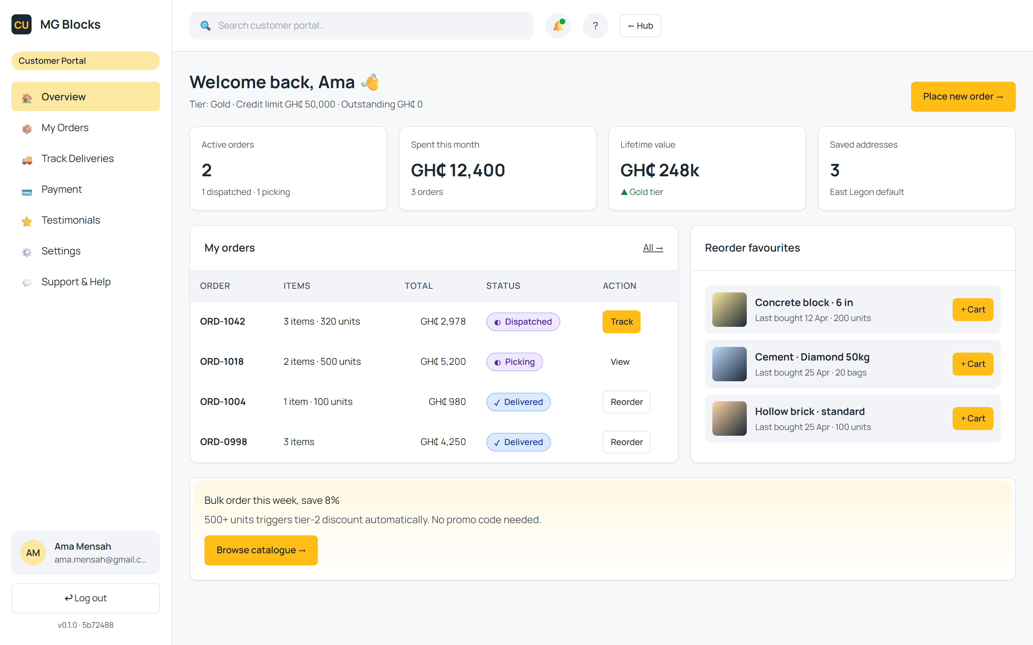Click 'Concrete block · 6 in' title
The height and width of the screenshot is (645, 1033).
click(803, 302)
